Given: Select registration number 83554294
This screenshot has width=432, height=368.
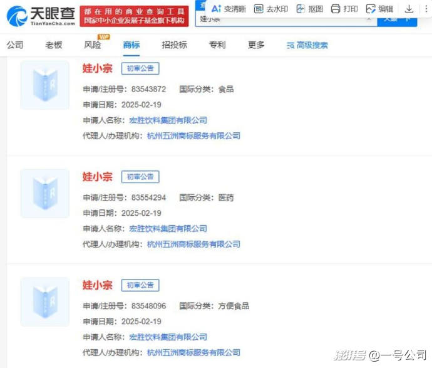Looking at the screenshot, I should (x=149, y=198).
